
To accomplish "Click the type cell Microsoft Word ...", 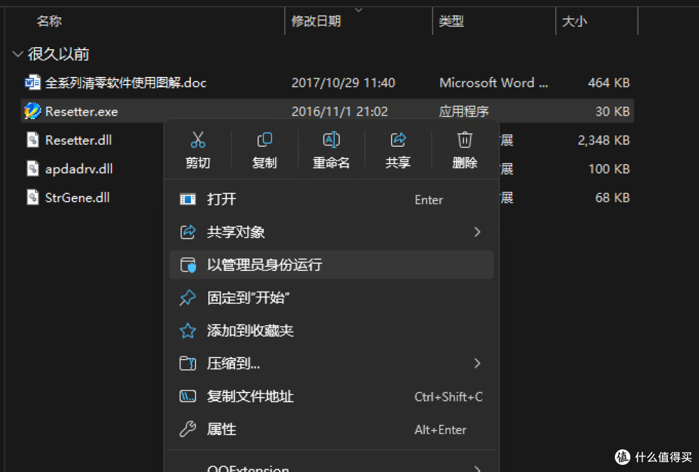I will point(493,83).
